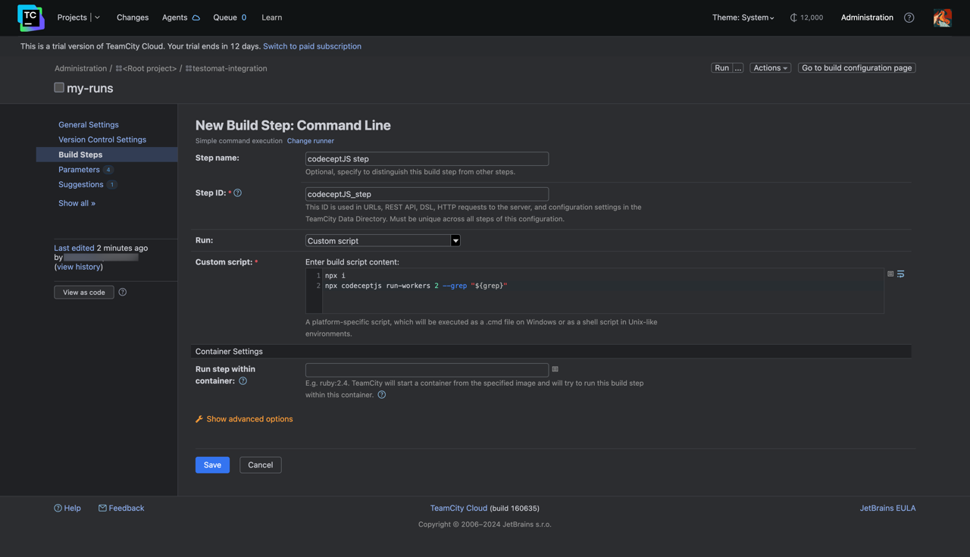Open the help question mark icon in header

909,17
